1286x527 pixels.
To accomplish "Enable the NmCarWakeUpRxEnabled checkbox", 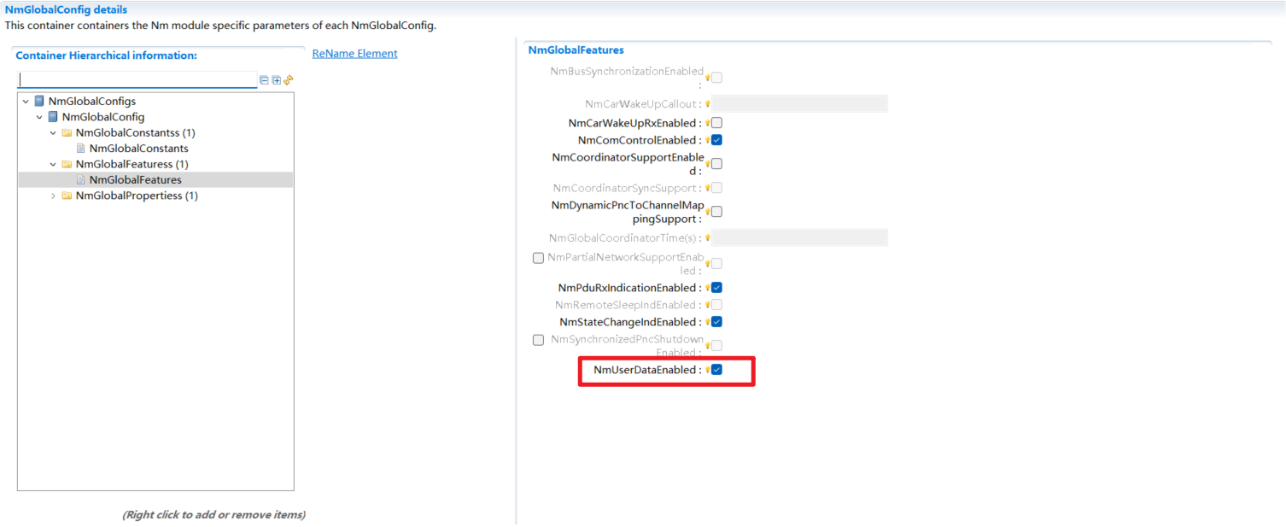I will pos(716,122).
